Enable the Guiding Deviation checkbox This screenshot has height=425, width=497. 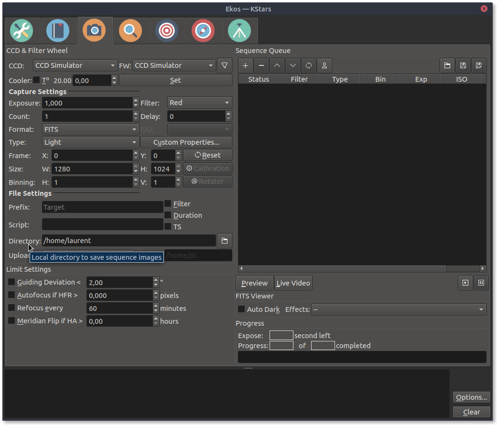tap(12, 282)
